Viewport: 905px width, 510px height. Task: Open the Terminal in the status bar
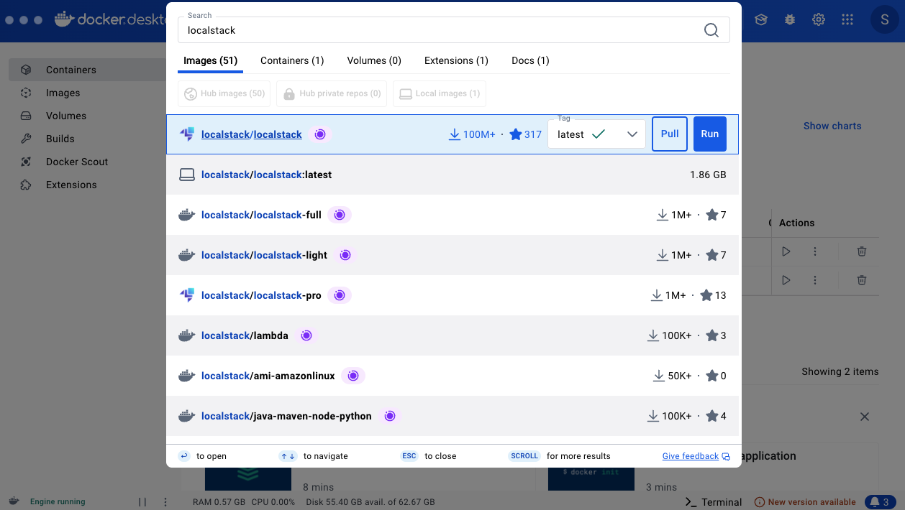(x=714, y=502)
